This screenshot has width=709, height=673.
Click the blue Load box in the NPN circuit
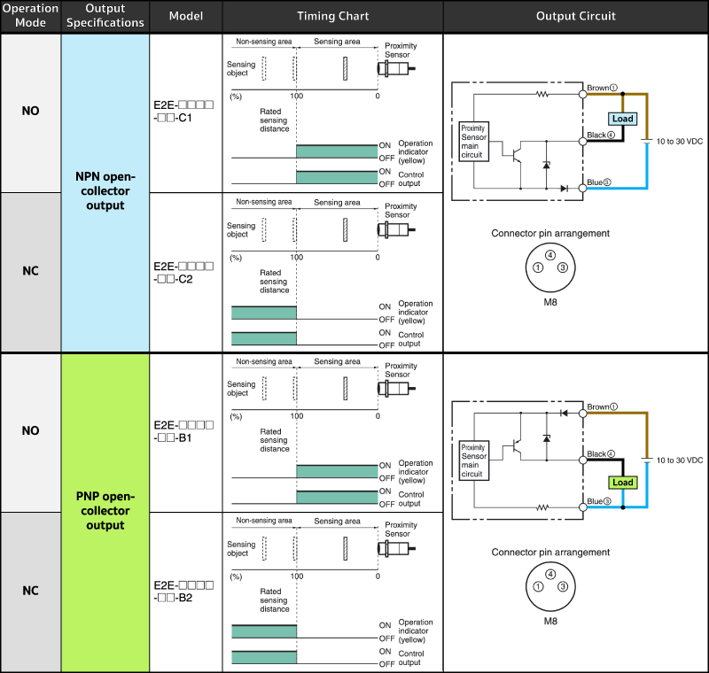point(623,119)
